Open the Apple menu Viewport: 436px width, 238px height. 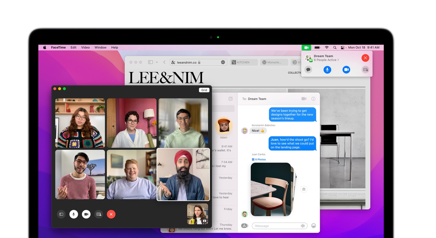click(45, 47)
